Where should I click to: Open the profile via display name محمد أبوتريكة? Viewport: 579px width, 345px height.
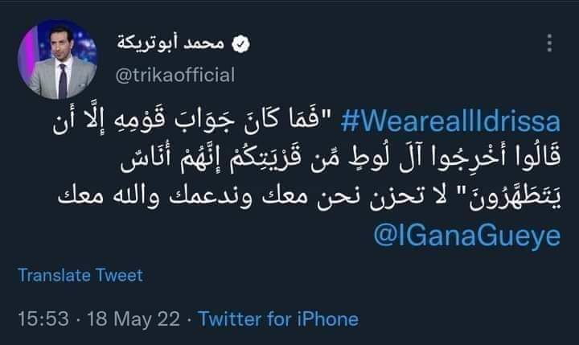coord(170,43)
